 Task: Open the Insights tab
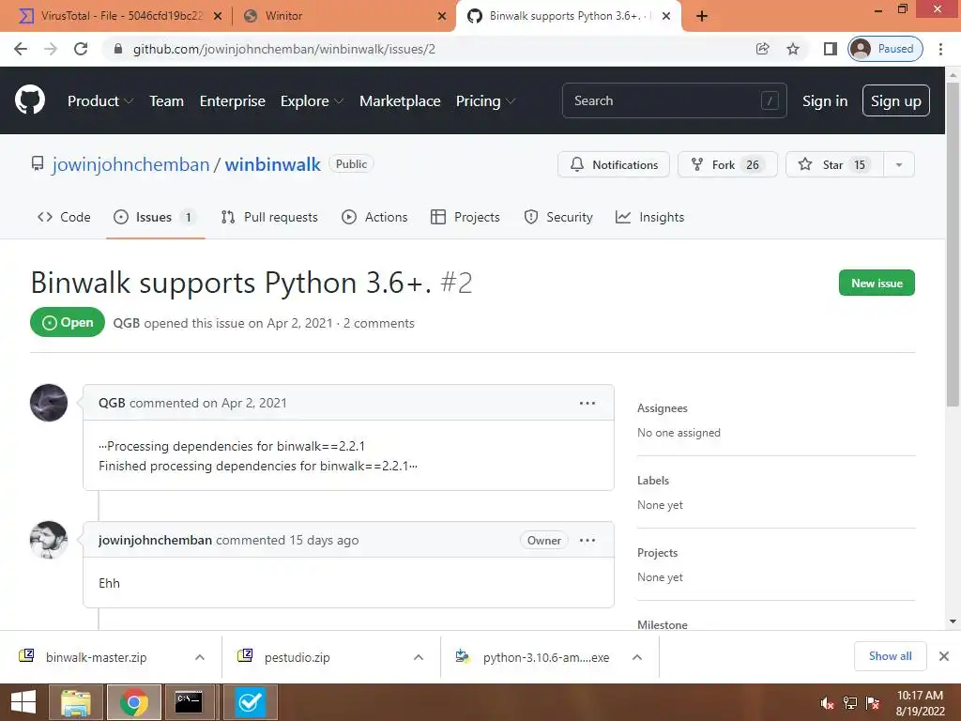tap(649, 217)
